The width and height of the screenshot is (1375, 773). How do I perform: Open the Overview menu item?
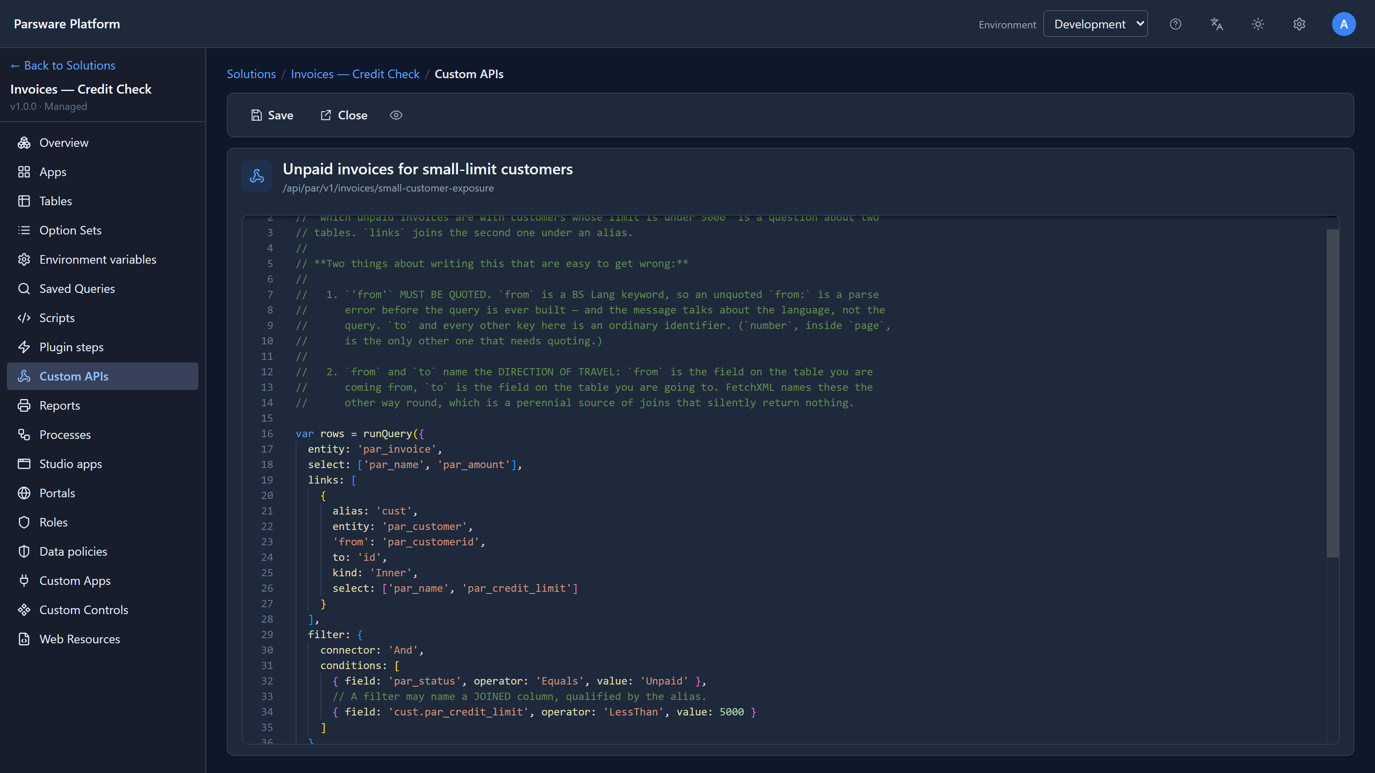103,143
